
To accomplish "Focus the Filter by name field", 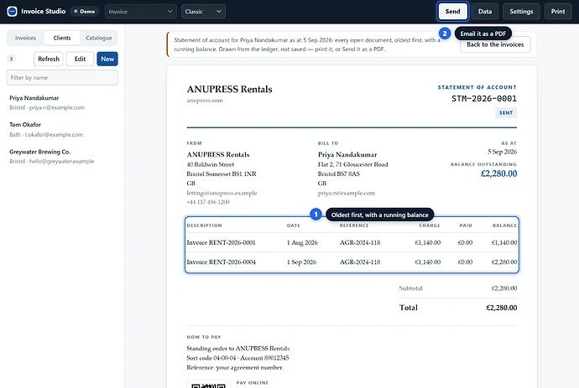I will [x=62, y=78].
